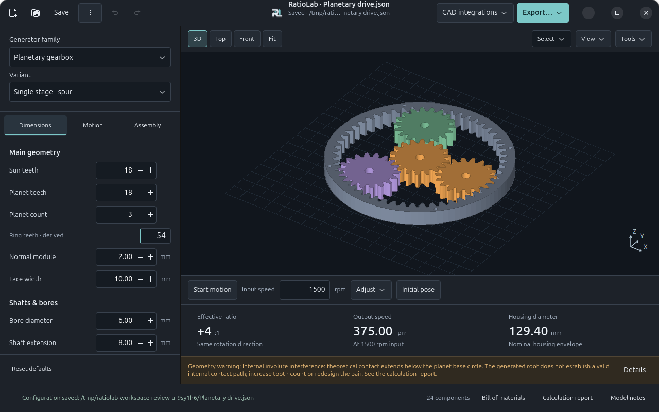Open the saved configurations browser icon
Screen dimensions: 659x412
tap(36, 13)
